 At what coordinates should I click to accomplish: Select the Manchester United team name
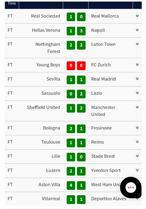(x=103, y=111)
